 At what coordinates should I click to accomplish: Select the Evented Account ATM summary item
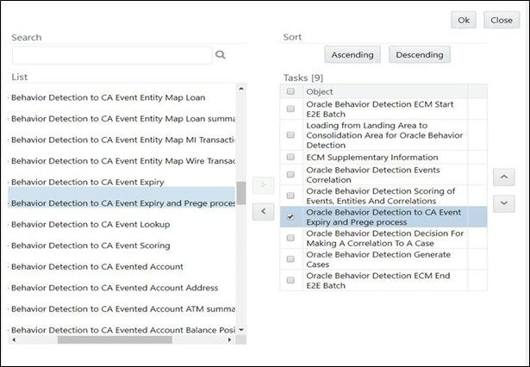(x=123, y=309)
